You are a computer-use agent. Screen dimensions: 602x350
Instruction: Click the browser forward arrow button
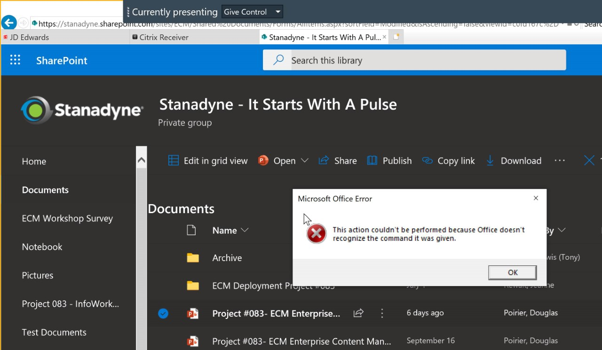pos(24,23)
